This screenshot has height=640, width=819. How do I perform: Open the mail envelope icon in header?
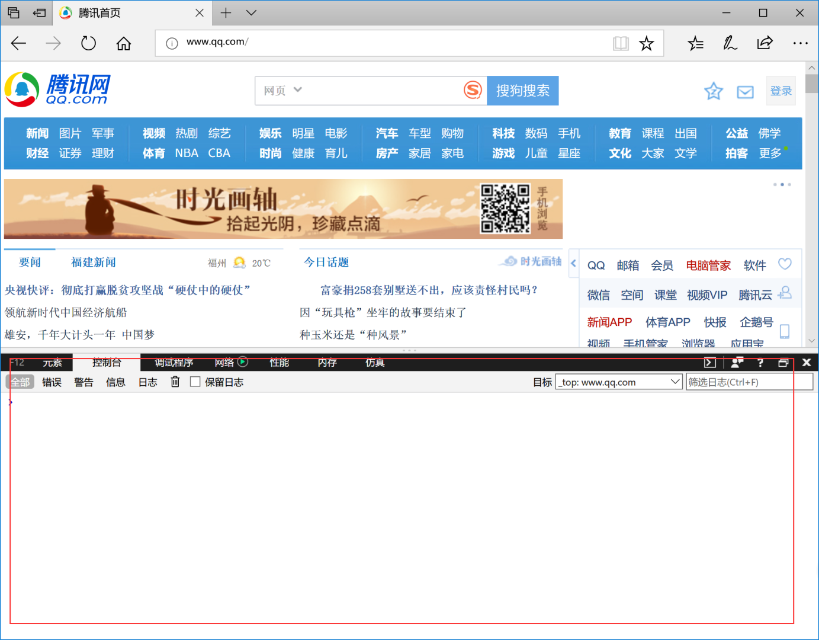point(745,92)
